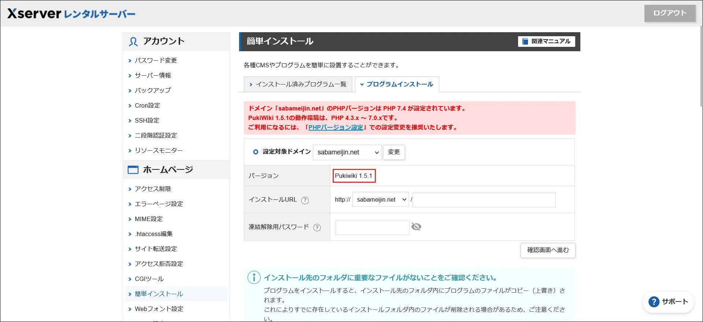703x322 pixels.
Task: Switch to プログラムインストール tab
Action: point(397,84)
